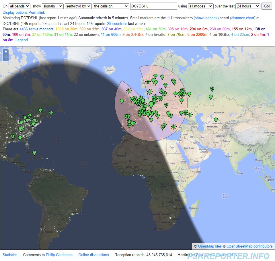Filter by '461 on 30m' band link

click(155, 29)
